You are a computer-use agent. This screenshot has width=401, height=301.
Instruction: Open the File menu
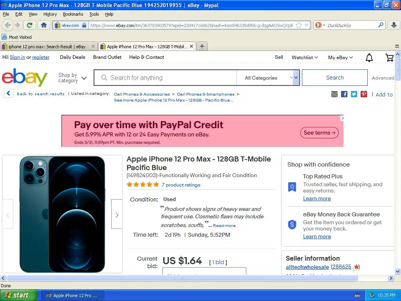[6, 14]
